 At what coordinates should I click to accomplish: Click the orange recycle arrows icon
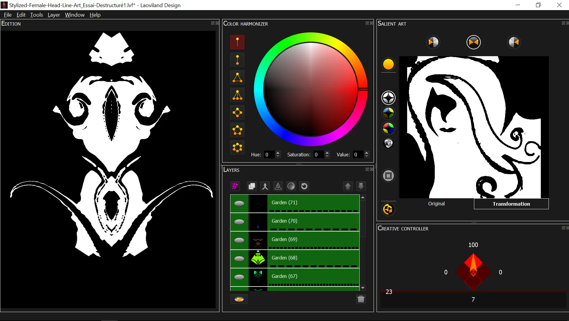pyautogui.click(x=388, y=209)
